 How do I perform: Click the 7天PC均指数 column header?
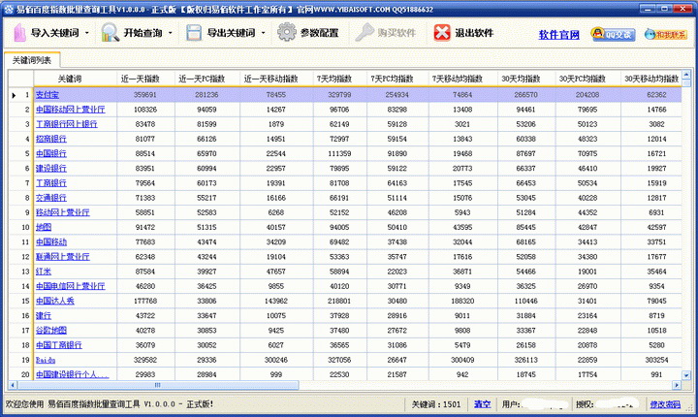392,79
